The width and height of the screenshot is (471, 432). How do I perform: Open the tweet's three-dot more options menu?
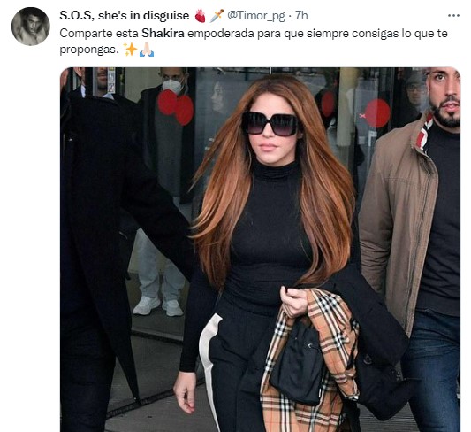point(453,16)
